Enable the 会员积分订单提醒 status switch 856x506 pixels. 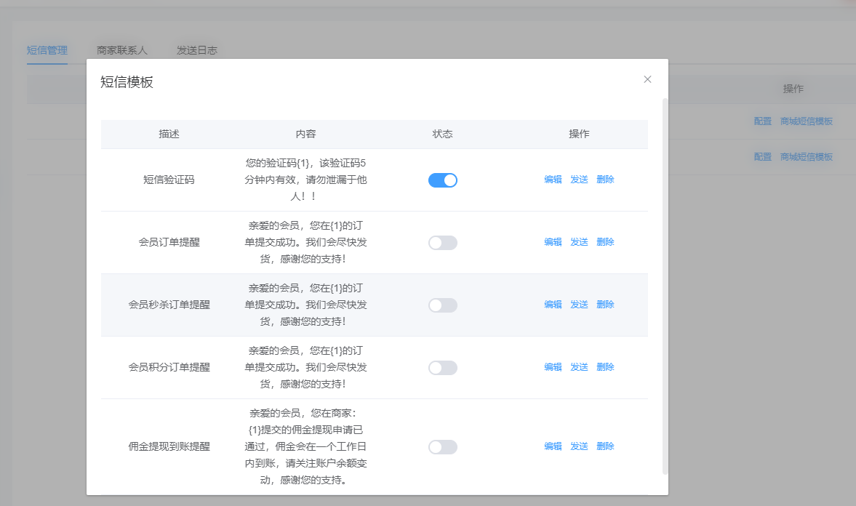pos(443,367)
